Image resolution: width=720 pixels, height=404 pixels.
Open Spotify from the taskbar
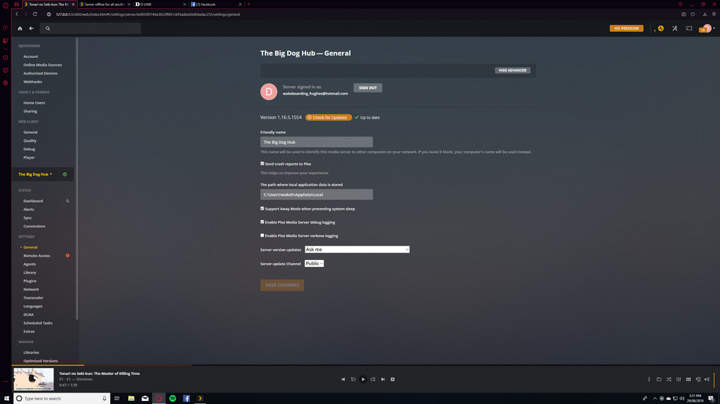[x=173, y=398]
